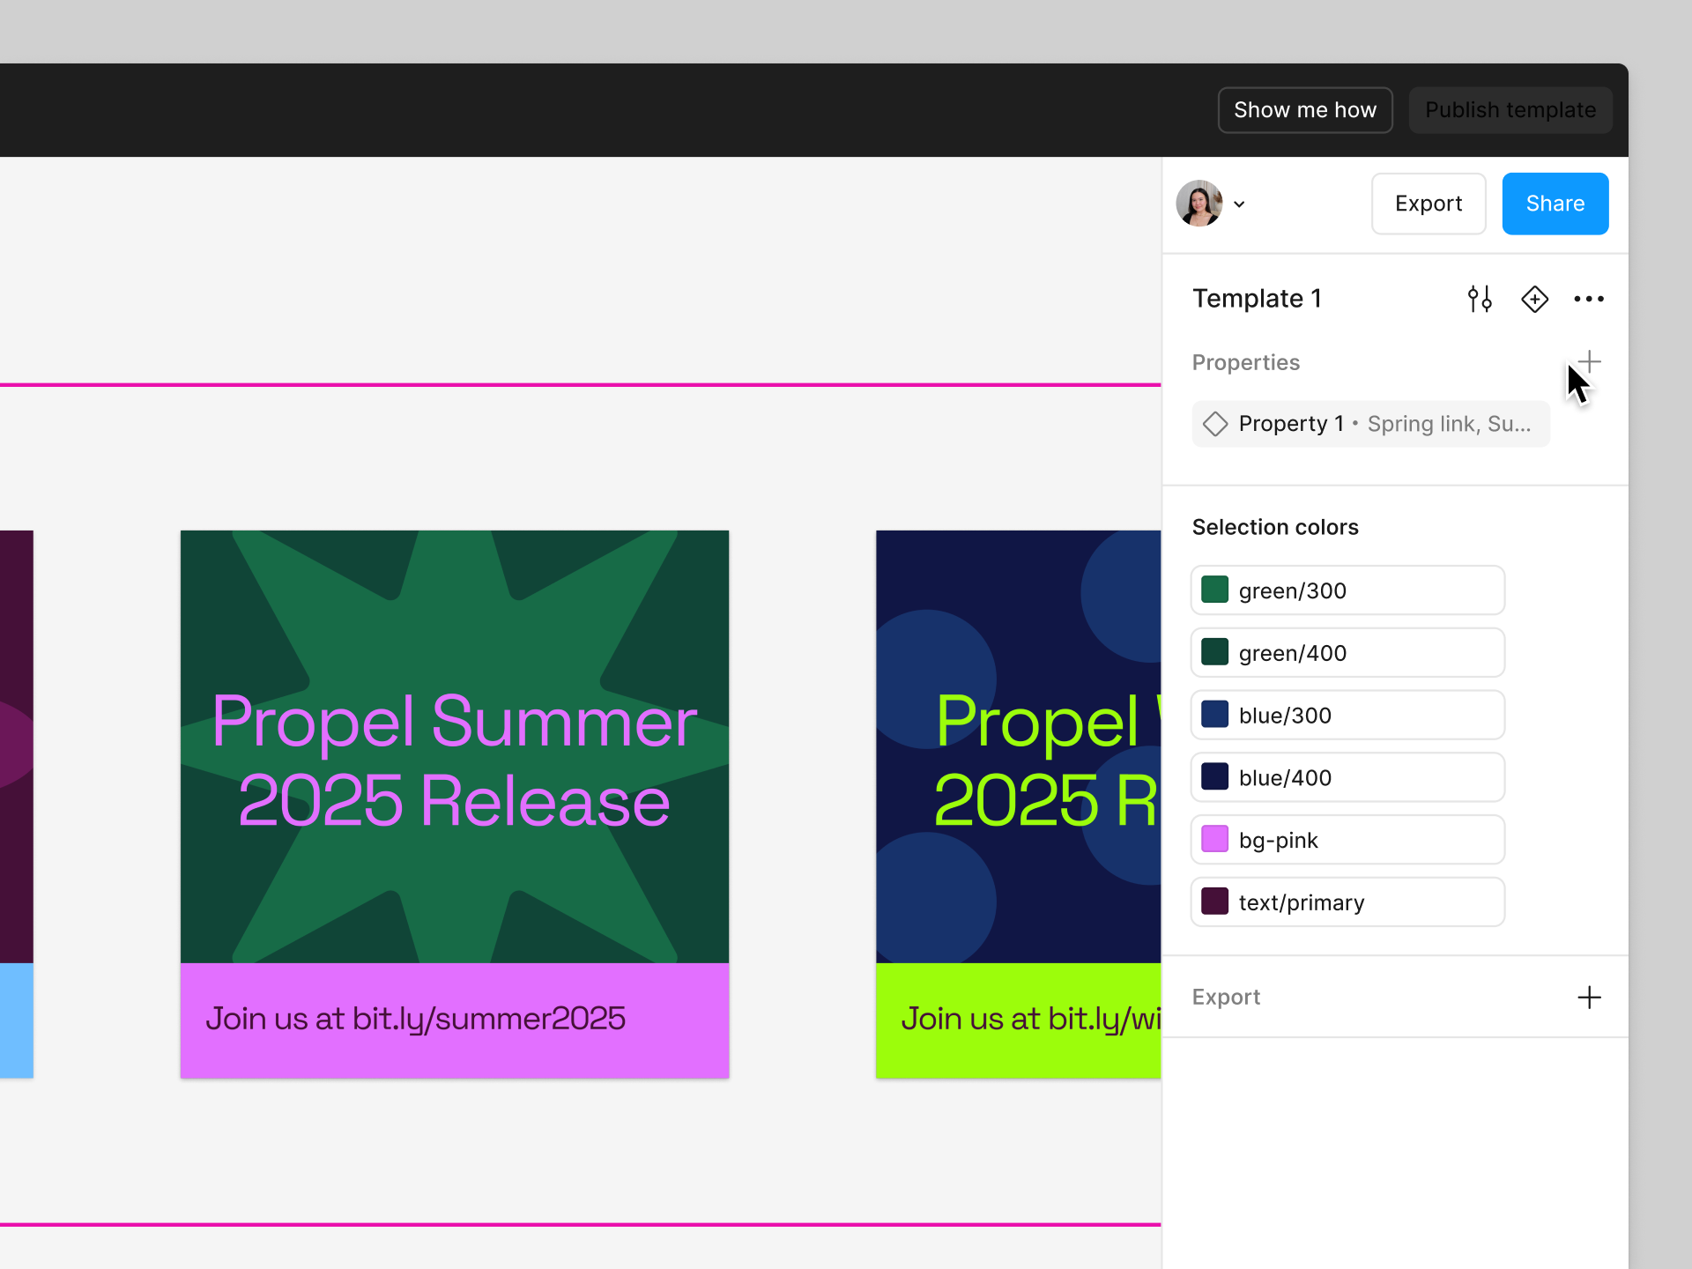Click the Property 1 diamond variant icon
The height and width of the screenshot is (1269, 1692).
point(1215,424)
